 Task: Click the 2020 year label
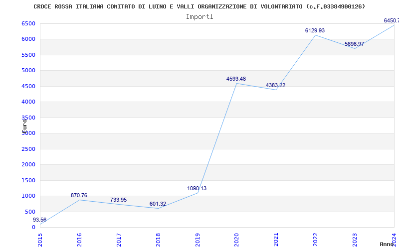pyautogui.click(x=236, y=240)
